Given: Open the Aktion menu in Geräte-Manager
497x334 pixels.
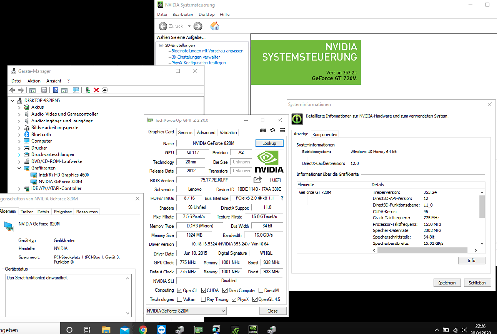Looking at the screenshot, I should pyautogui.click(x=34, y=81).
